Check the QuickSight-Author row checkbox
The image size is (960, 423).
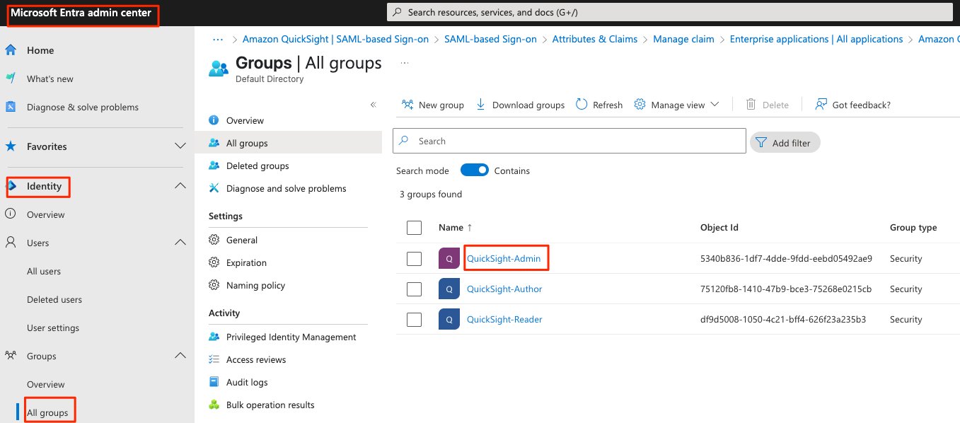(x=415, y=289)
